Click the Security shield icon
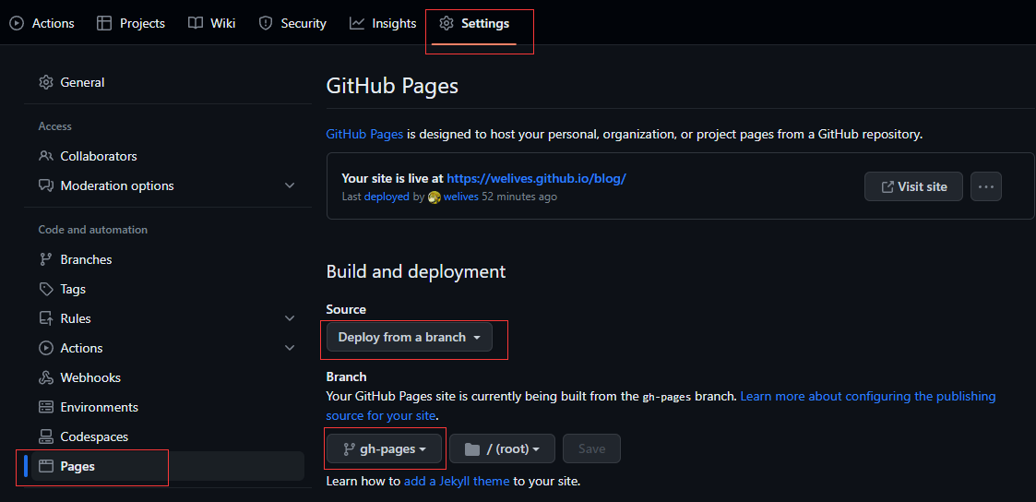 point(266,23)
